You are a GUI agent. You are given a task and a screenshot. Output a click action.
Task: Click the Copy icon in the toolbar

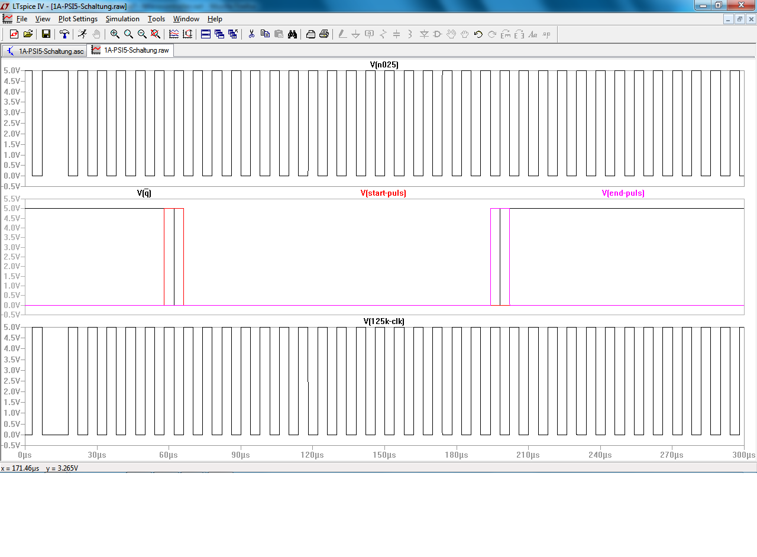click(265, 34)
